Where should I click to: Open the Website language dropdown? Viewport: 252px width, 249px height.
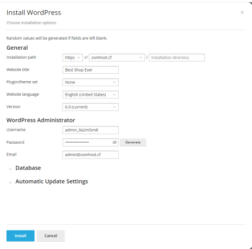91,95
